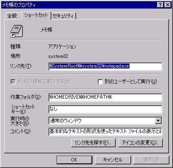Confirm with the OK button

tap(74, 160)
